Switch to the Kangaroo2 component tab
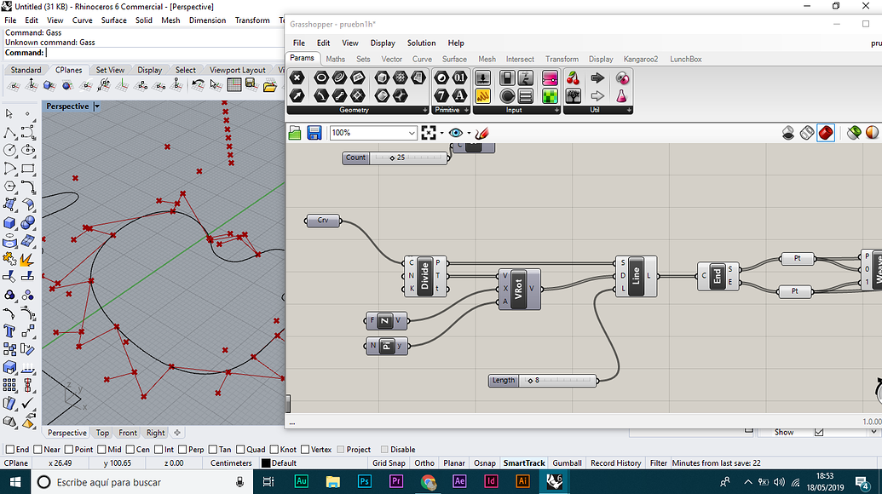 tap(641, 59)
